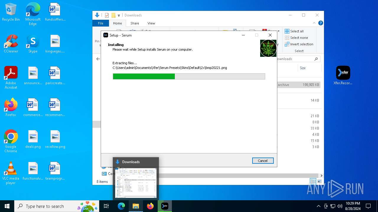Open network status in system tray
The width and height of the screenshot is (378, 212).
(333, 206)
